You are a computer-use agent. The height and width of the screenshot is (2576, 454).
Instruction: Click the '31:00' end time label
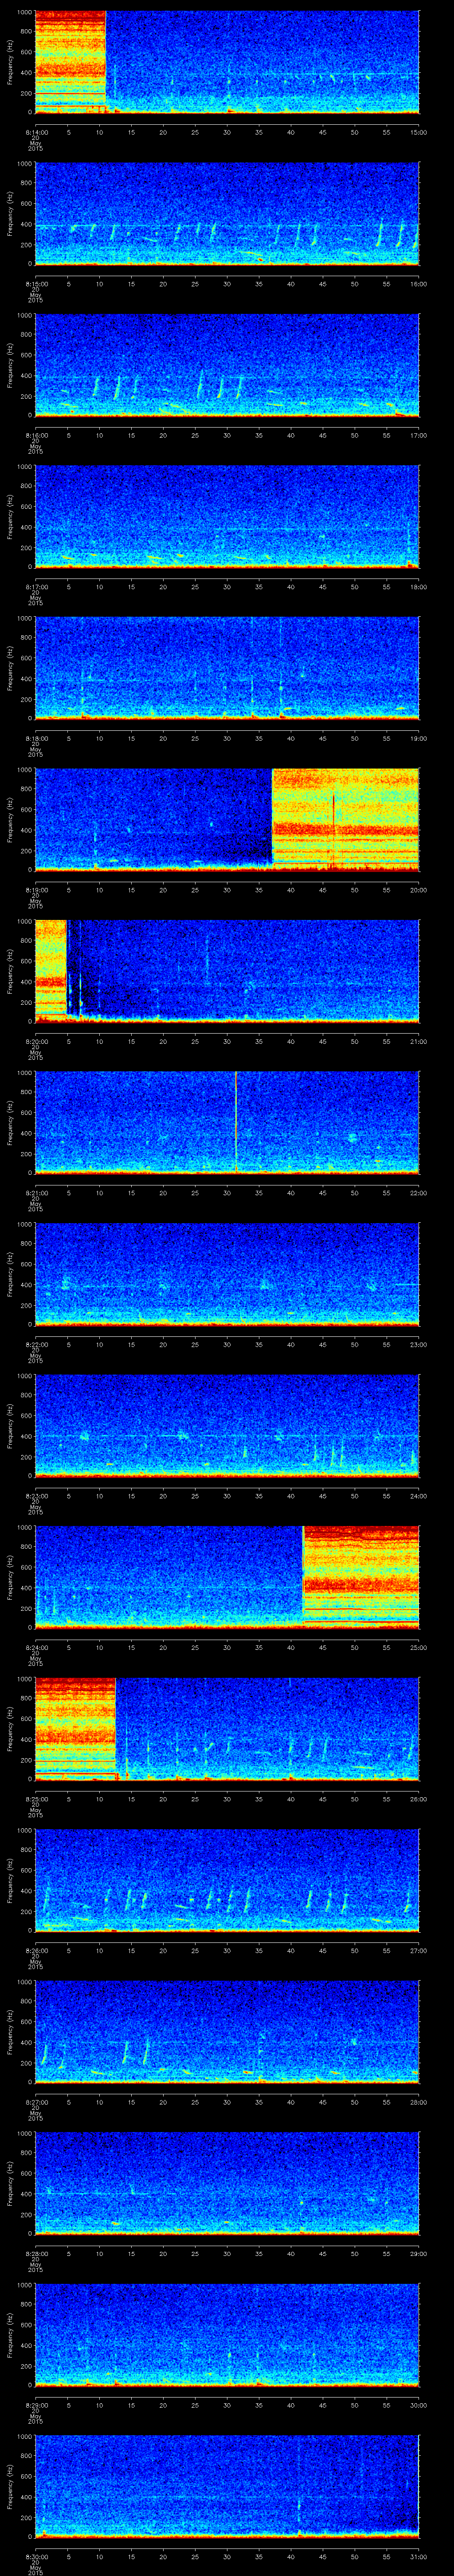[418, 2556]
